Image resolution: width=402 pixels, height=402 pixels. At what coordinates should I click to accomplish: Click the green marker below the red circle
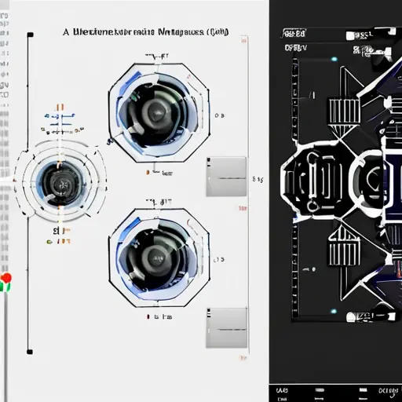click(x=5, y=287)
